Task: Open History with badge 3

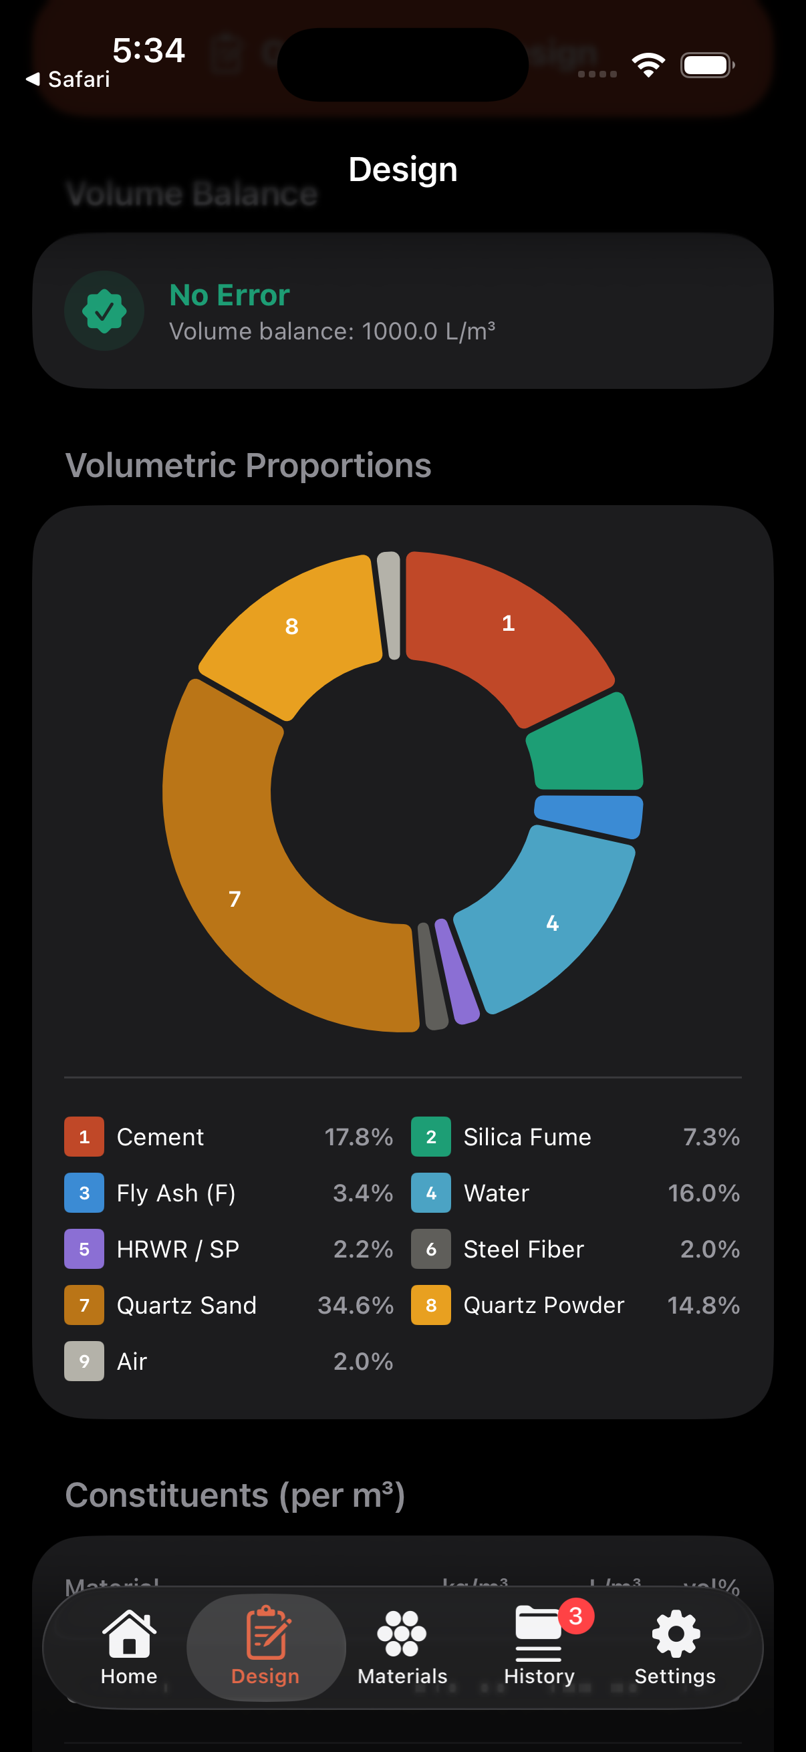Action: pyautogui.click(x=539, y=1646)
